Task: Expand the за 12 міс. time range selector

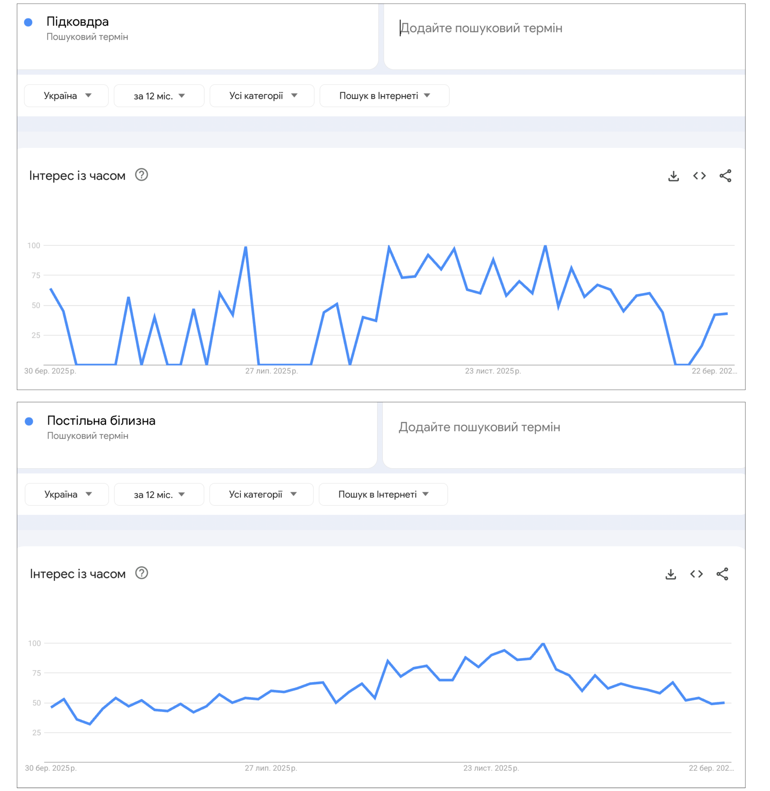Action: click(159, 96)
